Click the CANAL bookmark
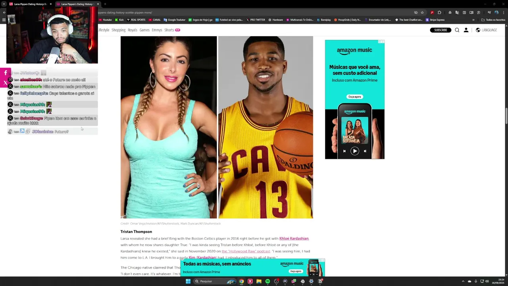 click(154, 20)
